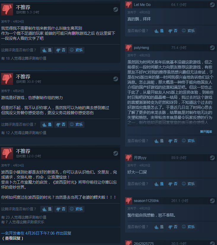This screenshot has width=217, height=245.
Task: Open 2642925775 user profile
Action: point(144,243)
